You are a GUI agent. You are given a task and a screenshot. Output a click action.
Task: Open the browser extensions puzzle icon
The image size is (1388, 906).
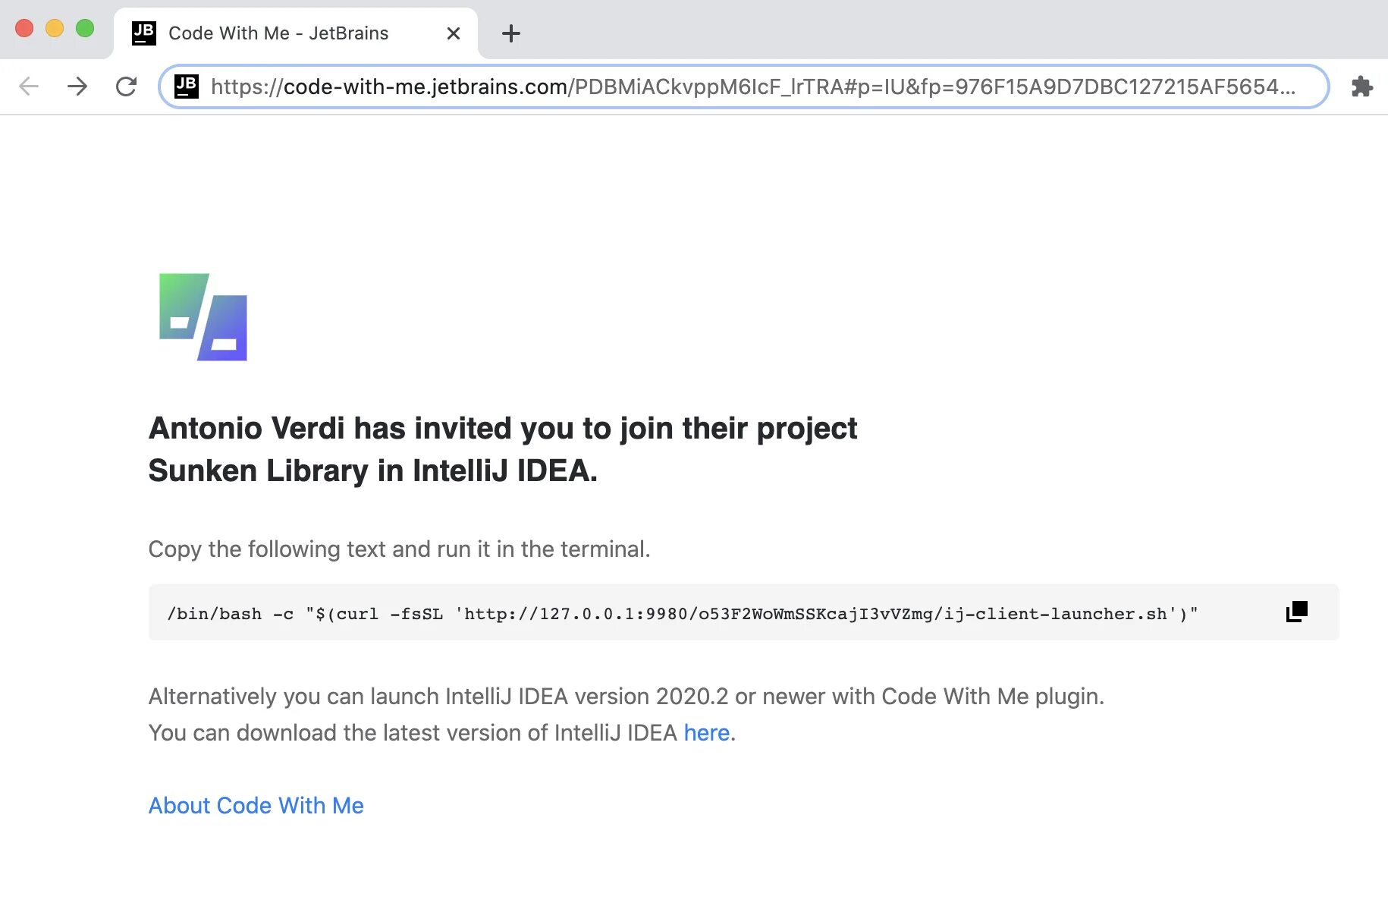1361,87
